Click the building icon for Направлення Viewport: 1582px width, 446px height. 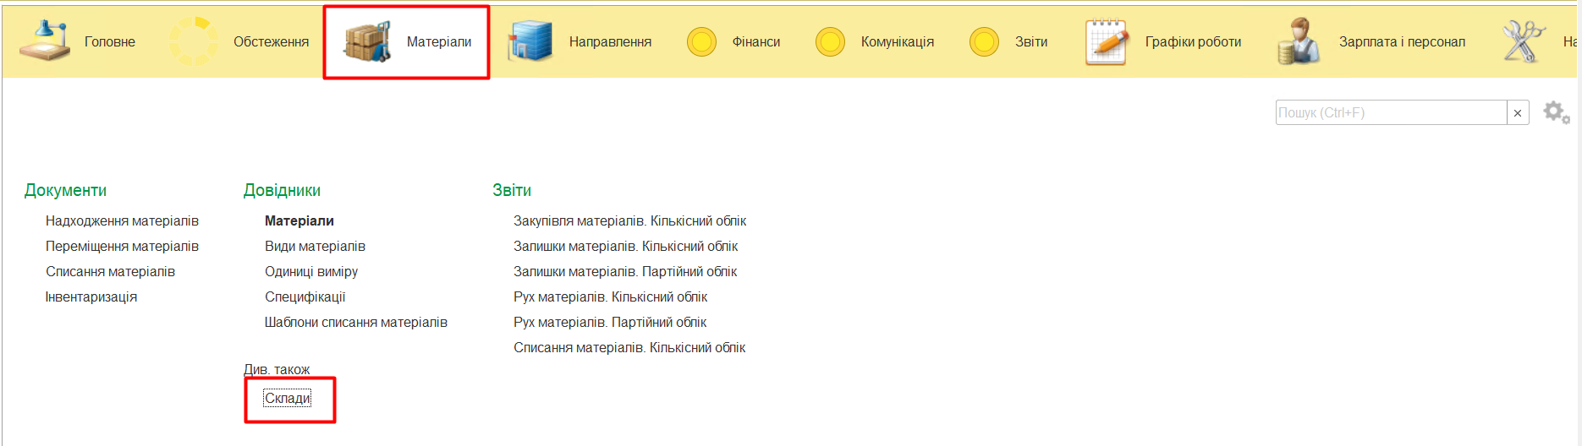click(530, 41)
